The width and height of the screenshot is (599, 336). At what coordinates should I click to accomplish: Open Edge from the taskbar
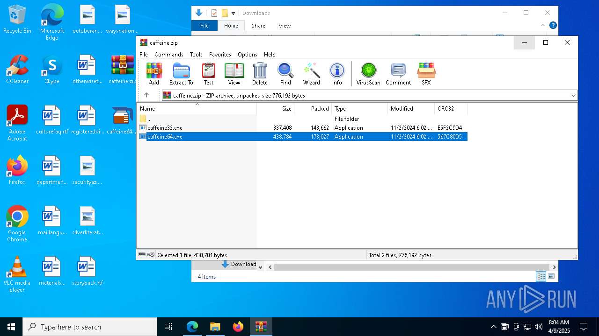[192, 327]
